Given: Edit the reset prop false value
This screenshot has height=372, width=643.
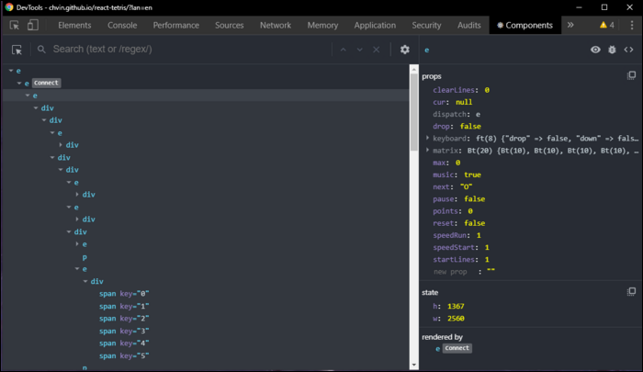Looking at the screenshot, I should point(475,223).
